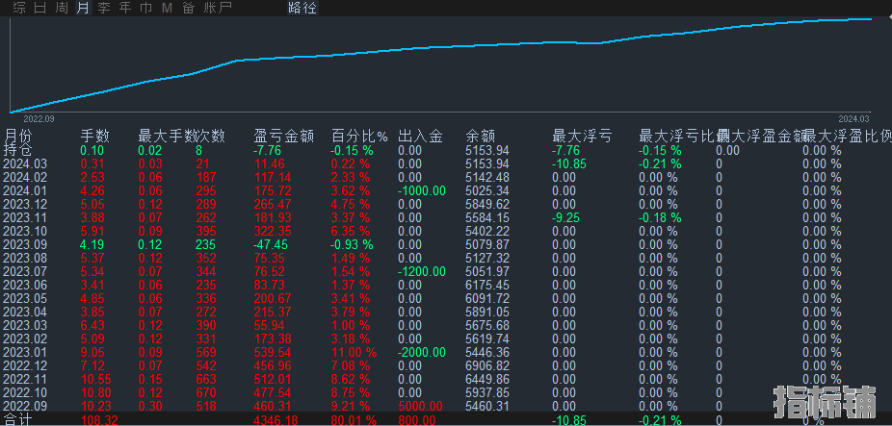Screen dimensions: 892x426
Task: Select the 2023.08 month row
Action: click(x=26, y=258)
